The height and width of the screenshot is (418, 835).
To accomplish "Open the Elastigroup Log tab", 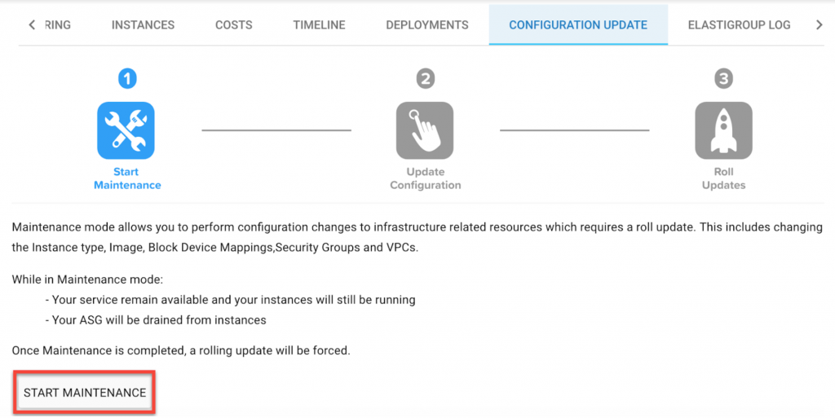I will pos(739,25).
